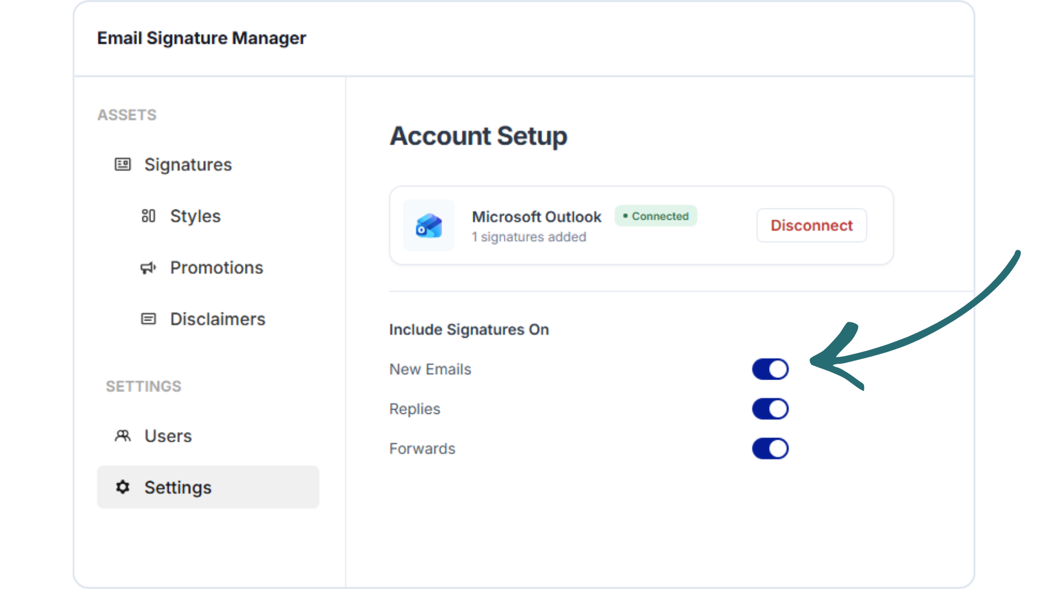Click the Forwards label
This screenshot has width=1048, height=589.
coord(422,449)
